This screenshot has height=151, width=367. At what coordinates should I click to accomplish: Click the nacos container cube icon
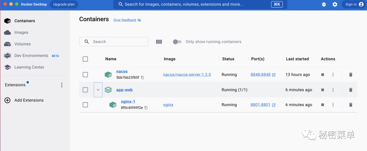pyautogui.click(x=108, y=75)
